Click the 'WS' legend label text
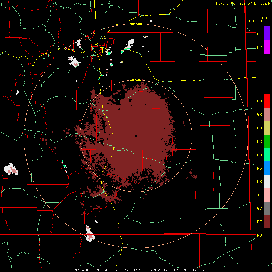 (x=259, y=168)
